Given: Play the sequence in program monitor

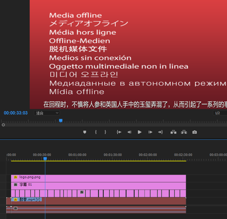Looking at the screenshot, I should pyautogui.click(x=139, y=132).
